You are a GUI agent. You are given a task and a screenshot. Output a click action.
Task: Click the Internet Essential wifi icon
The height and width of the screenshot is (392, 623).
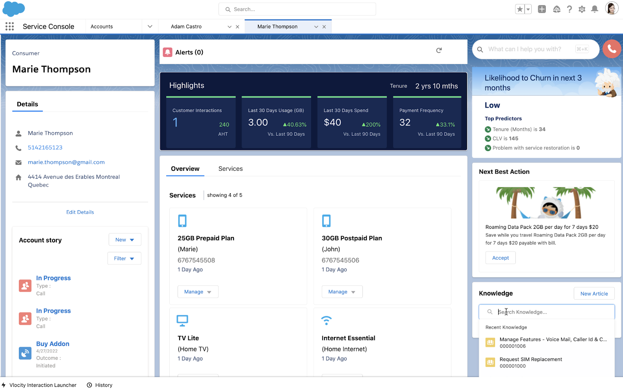coord(326,320)
